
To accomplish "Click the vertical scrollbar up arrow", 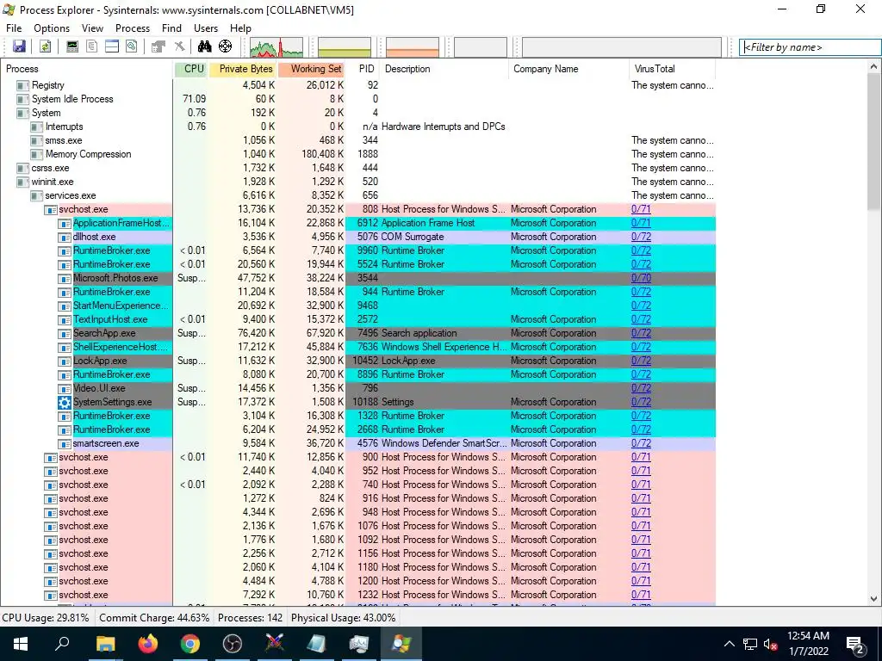I will [x=874, y=67].
